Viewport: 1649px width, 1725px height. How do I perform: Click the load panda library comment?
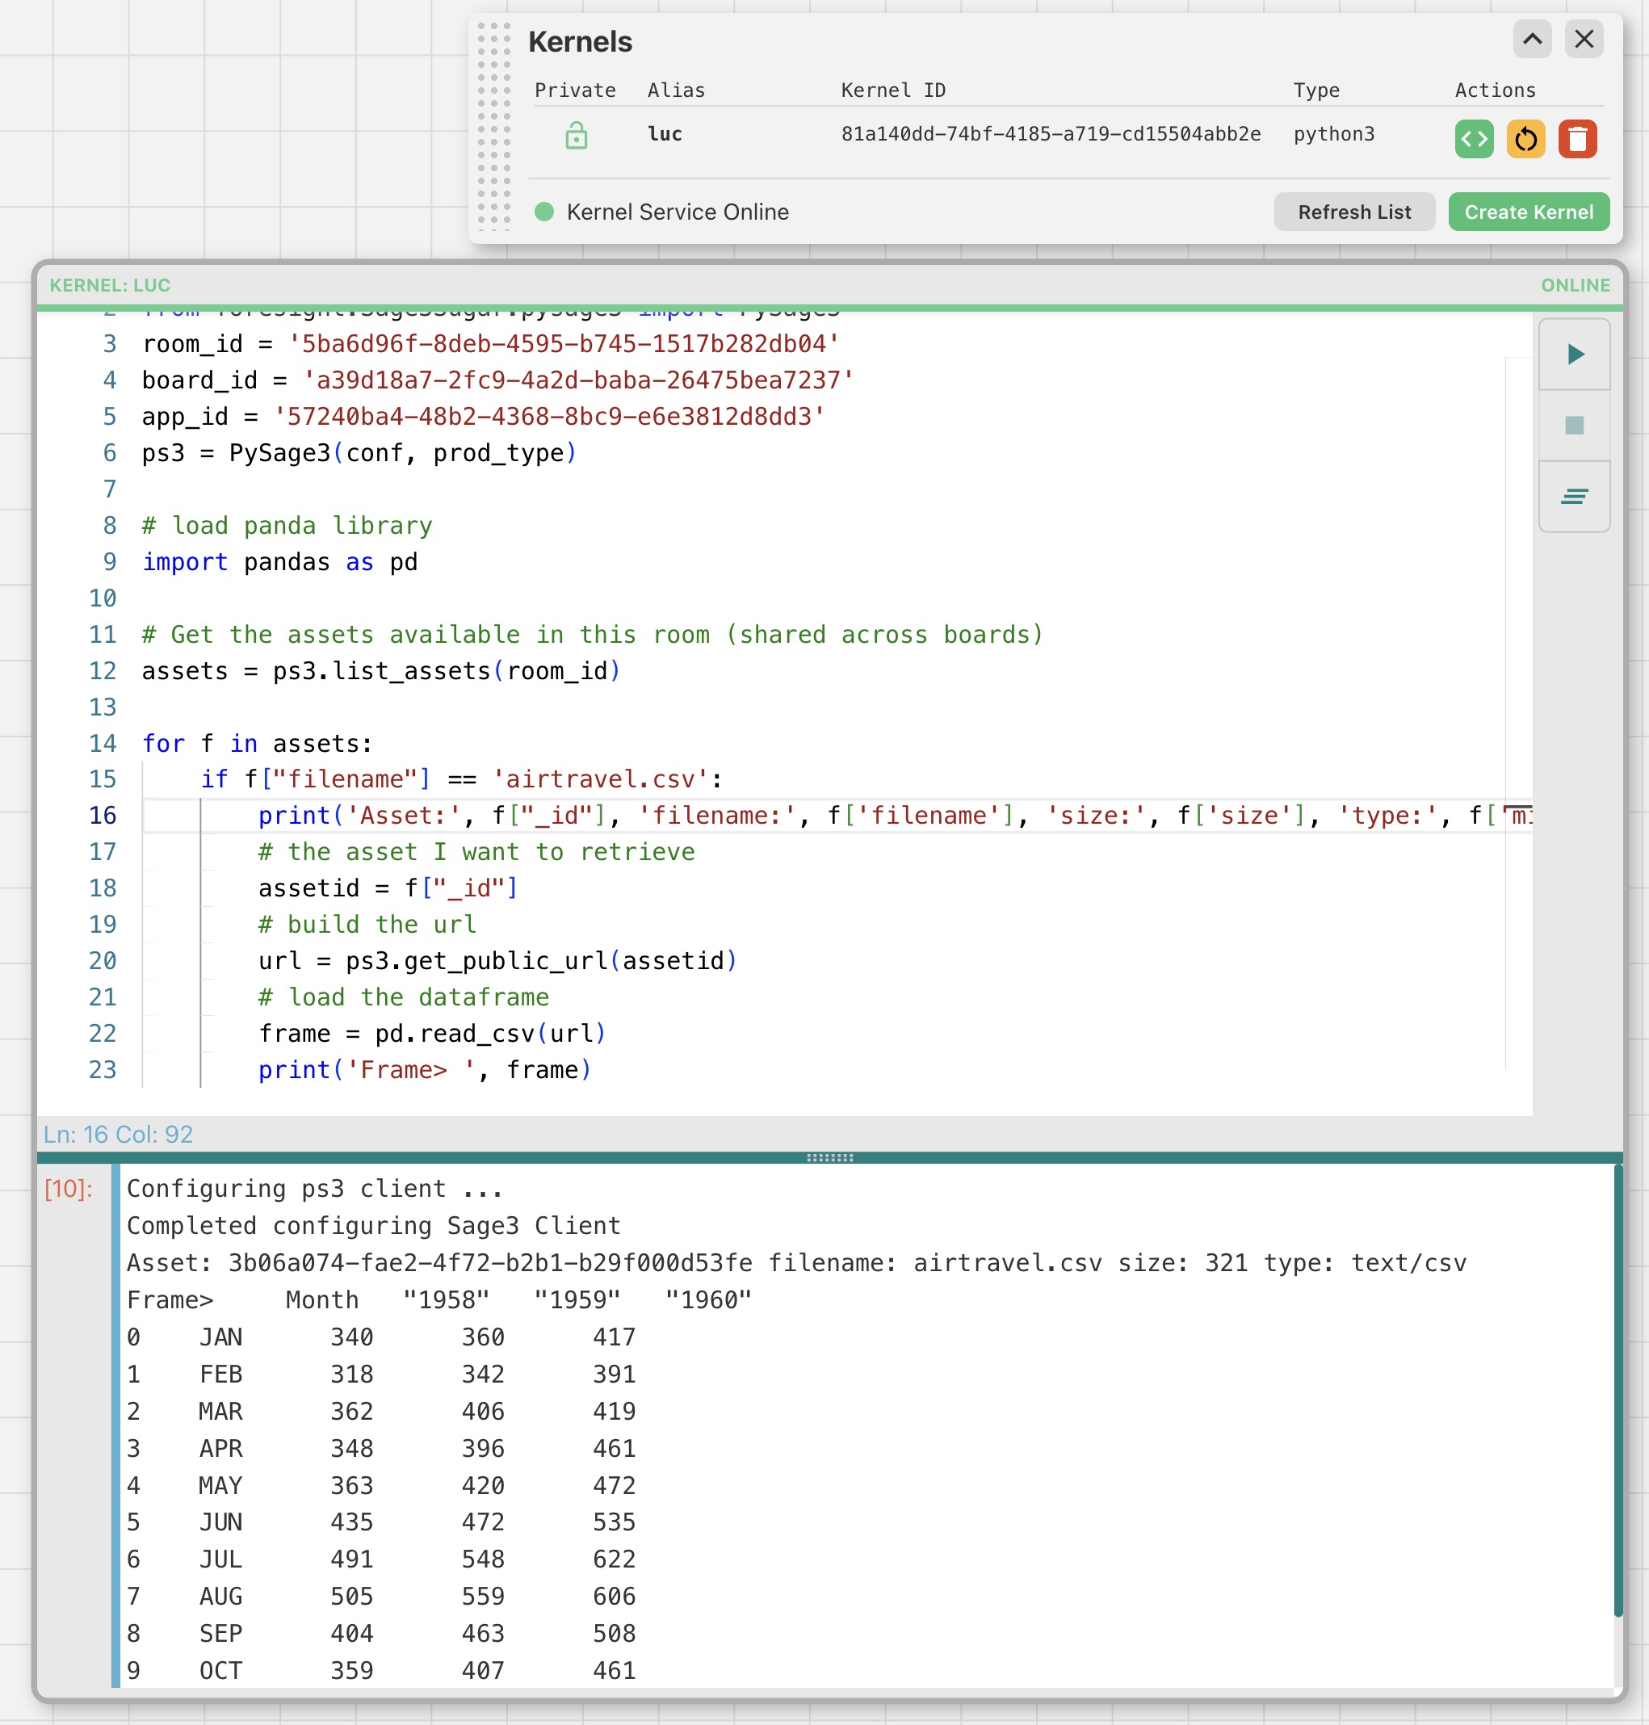coord(287,526)
